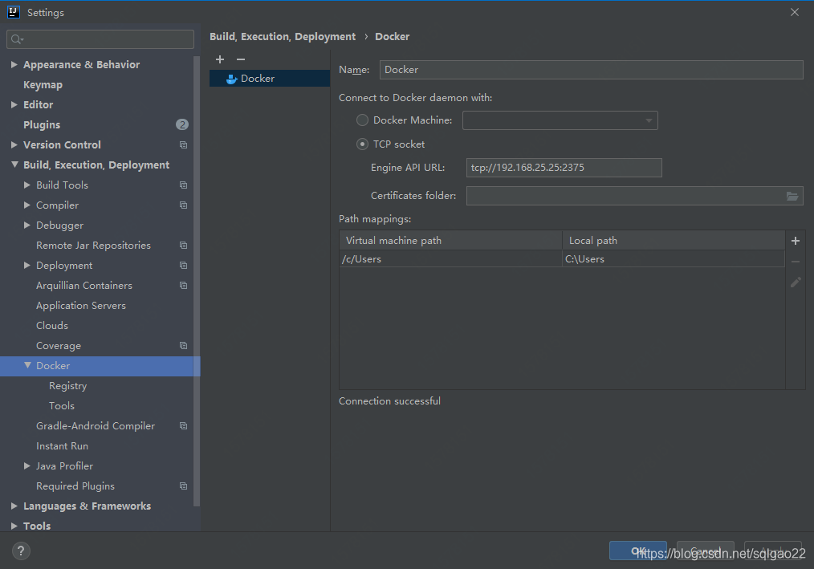Click project-level icon next to Required Plugins
This screenshot has width=814, height=569.
(183, 486)
